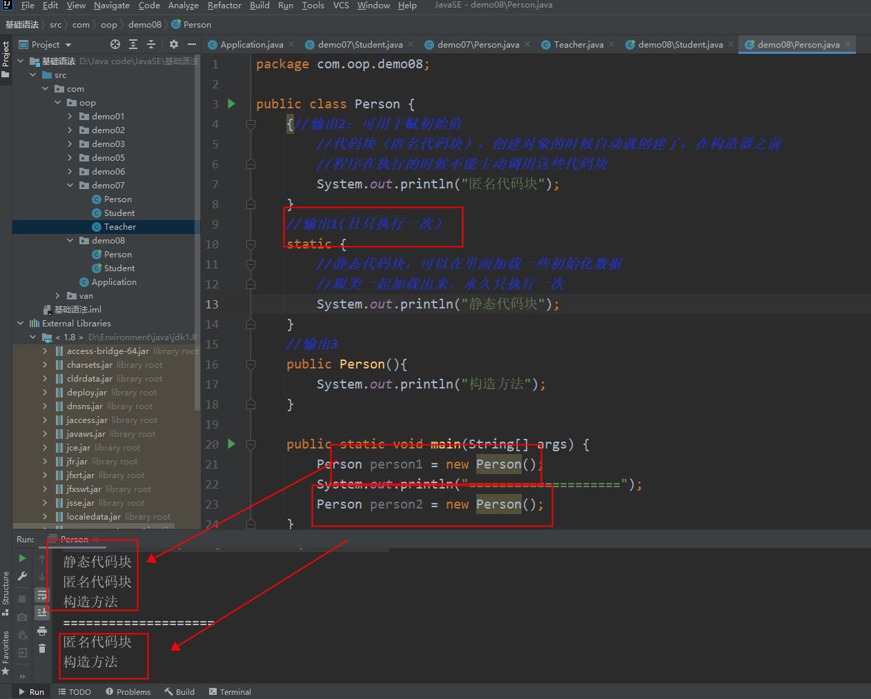Click the Person run tab label
Screen dimensions: 871x699
click(74, 539)
